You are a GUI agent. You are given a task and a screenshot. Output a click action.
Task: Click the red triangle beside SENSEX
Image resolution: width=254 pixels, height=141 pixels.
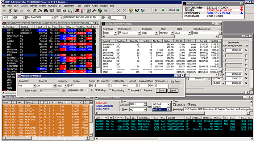[242, 10]
